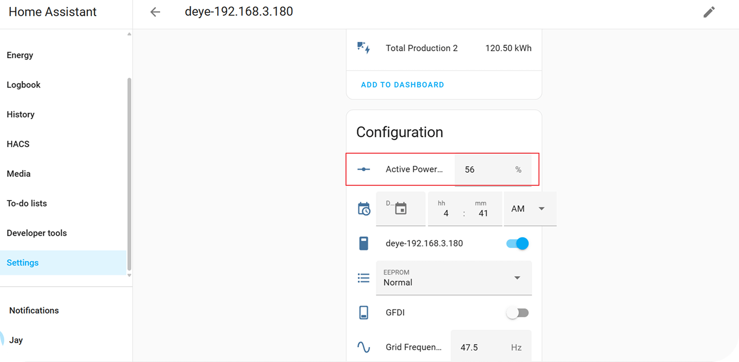Open the AM/PM dropdown
Image resolution: width=739 pixels, height=362 pixels.
[x=529, y=209]
